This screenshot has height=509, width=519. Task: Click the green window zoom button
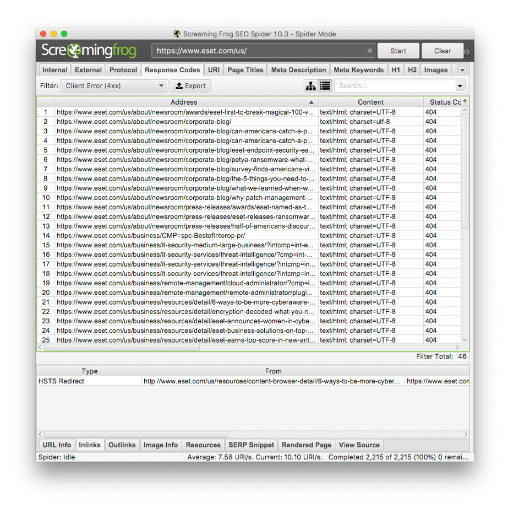pyautogui.click(x=64, y=34)
